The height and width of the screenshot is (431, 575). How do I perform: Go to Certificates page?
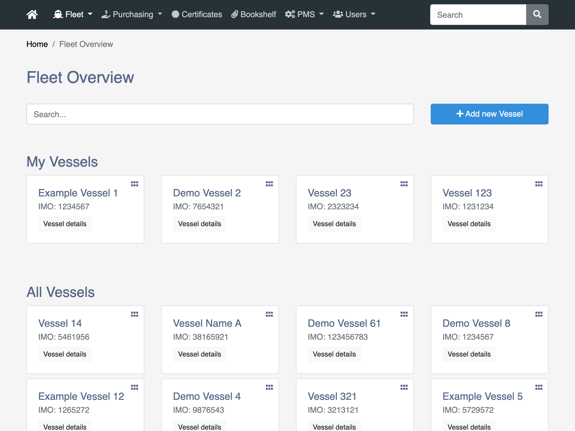point(197,14)
